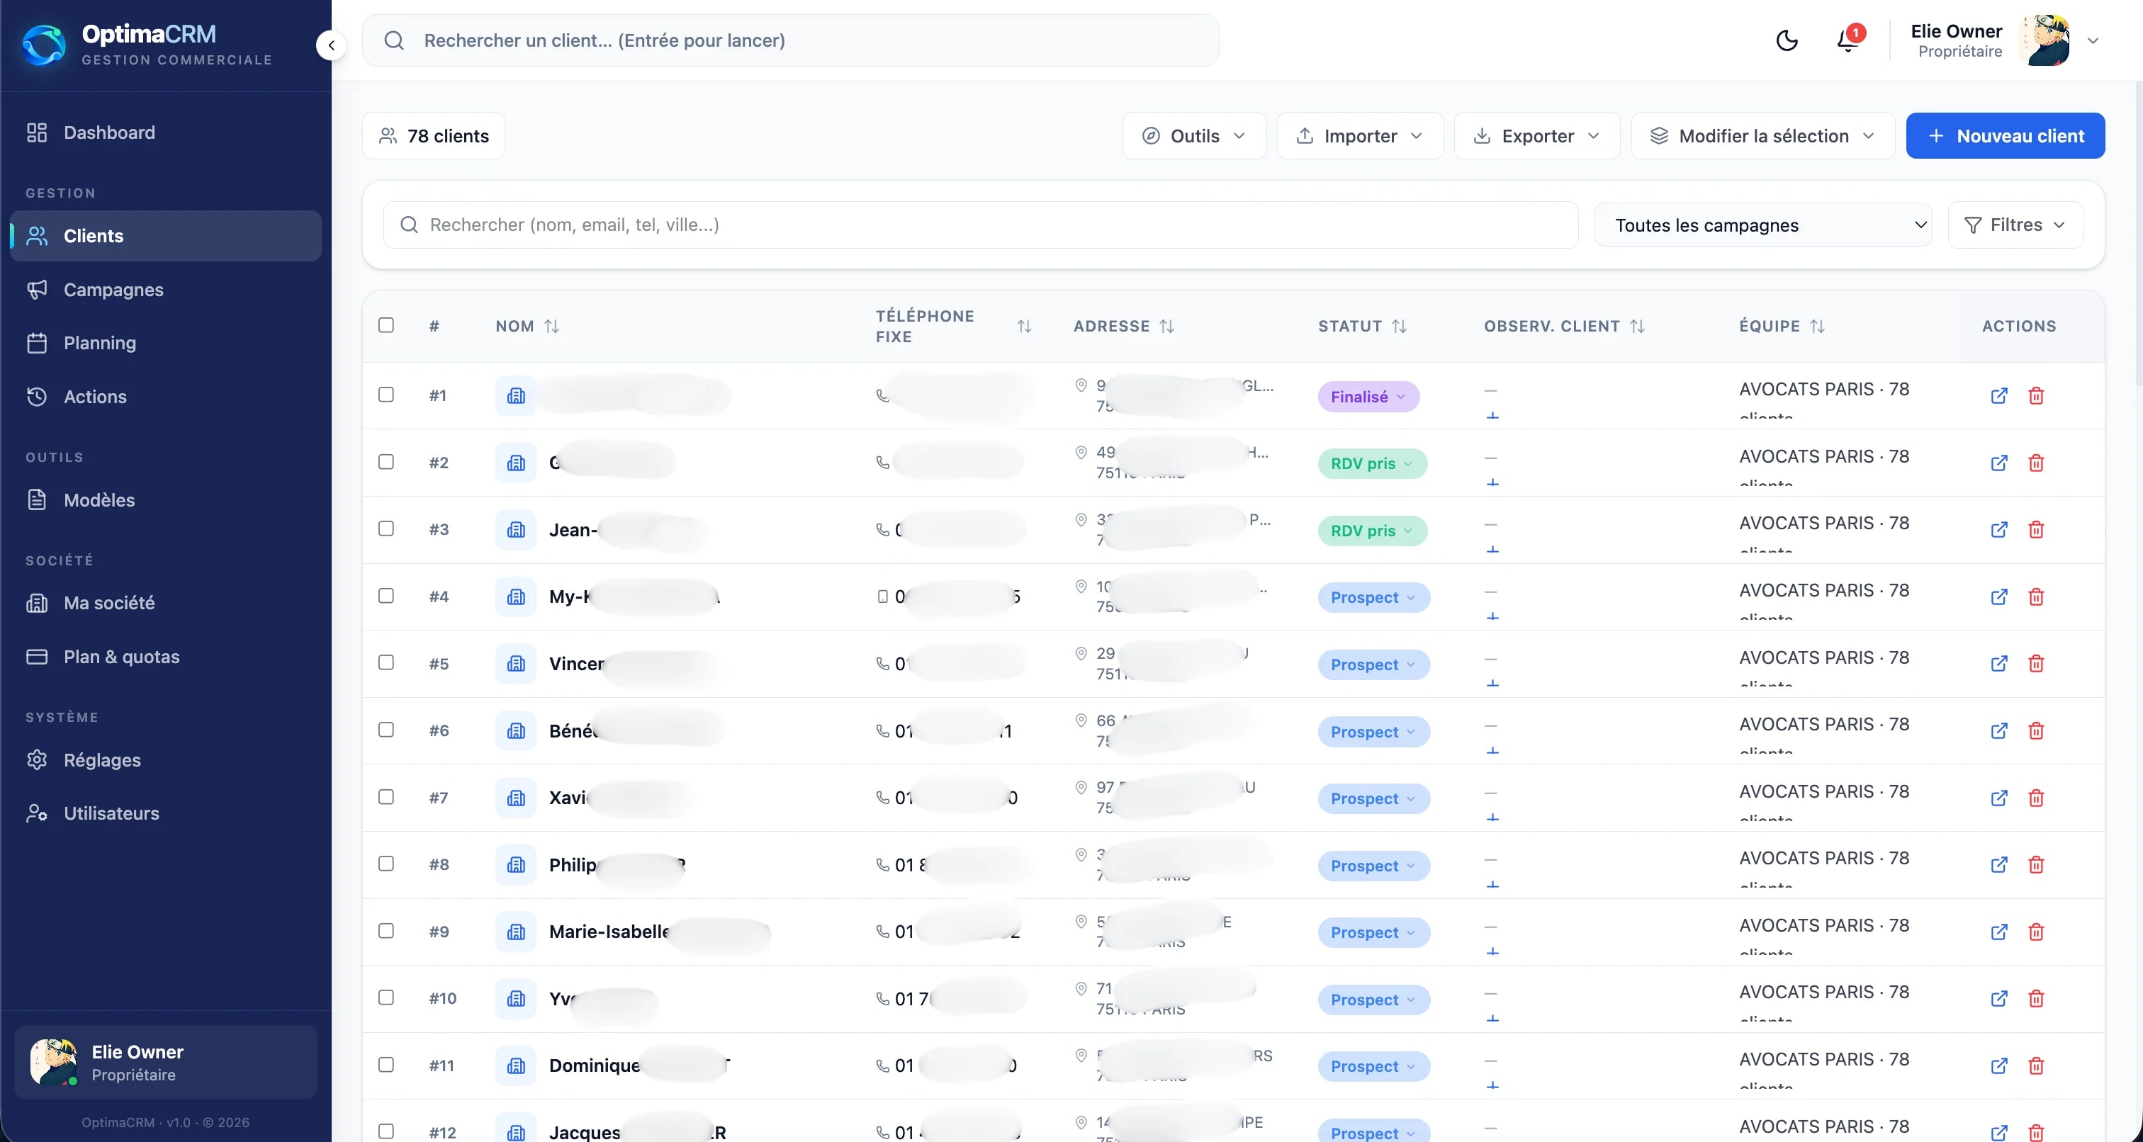Change Finalisé status of client #1
The image size is (2143, 1142).
point(1368,397)
